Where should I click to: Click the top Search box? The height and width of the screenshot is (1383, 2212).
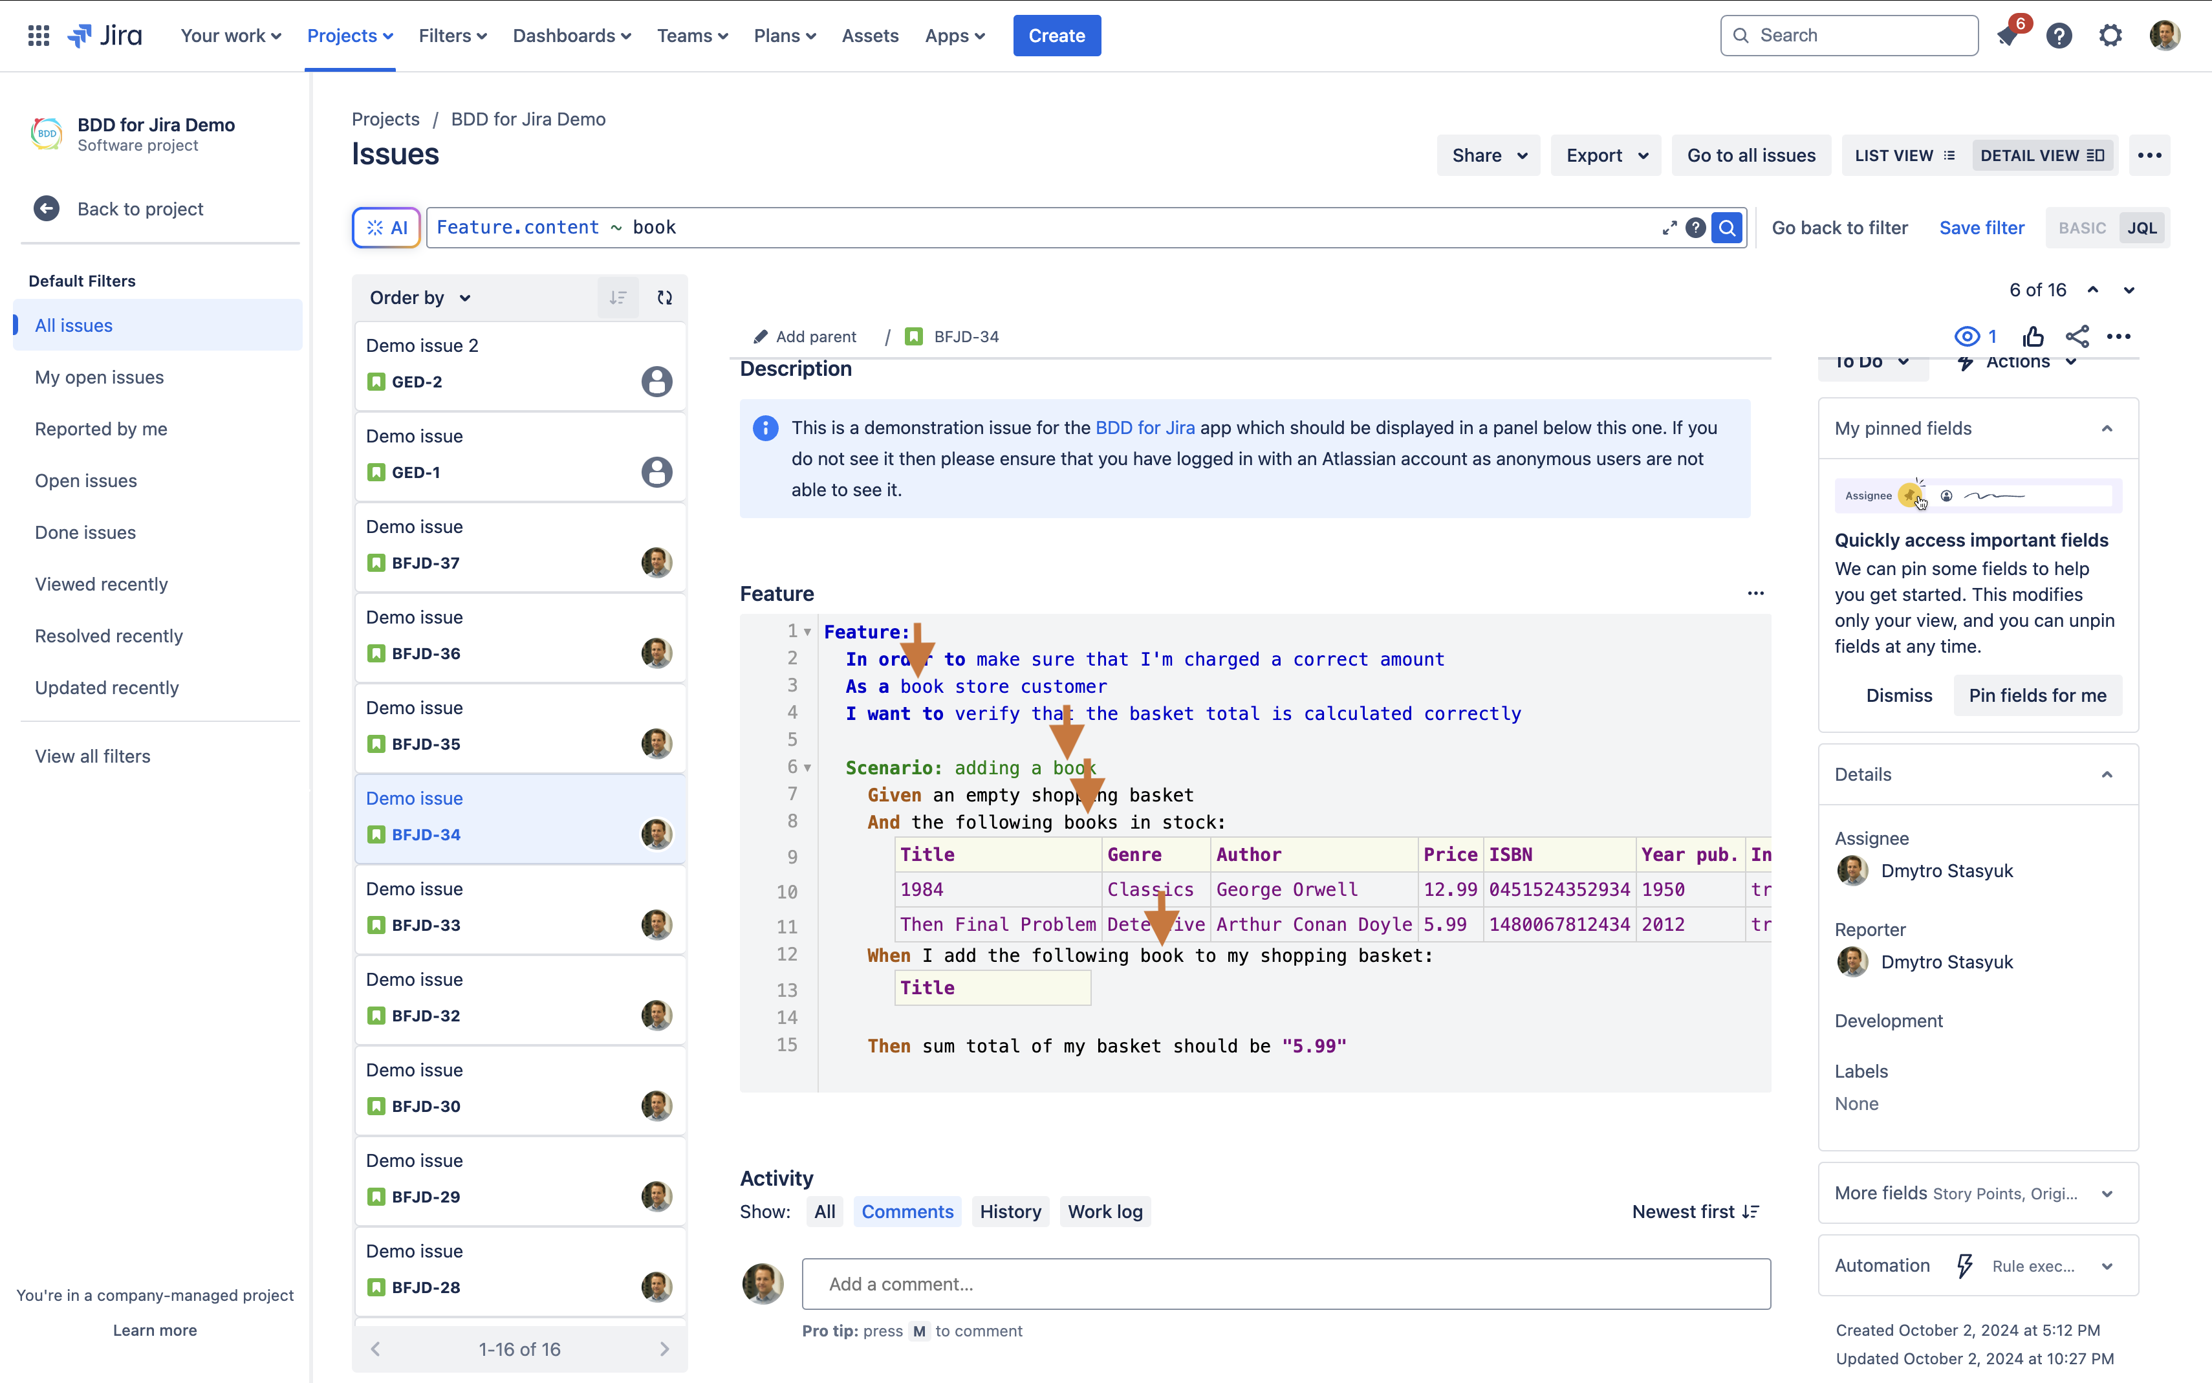click(x=1848, y=36)
